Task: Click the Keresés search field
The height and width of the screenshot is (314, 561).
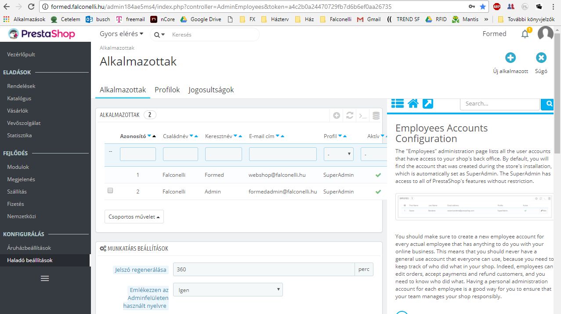Action: (213, 35)
